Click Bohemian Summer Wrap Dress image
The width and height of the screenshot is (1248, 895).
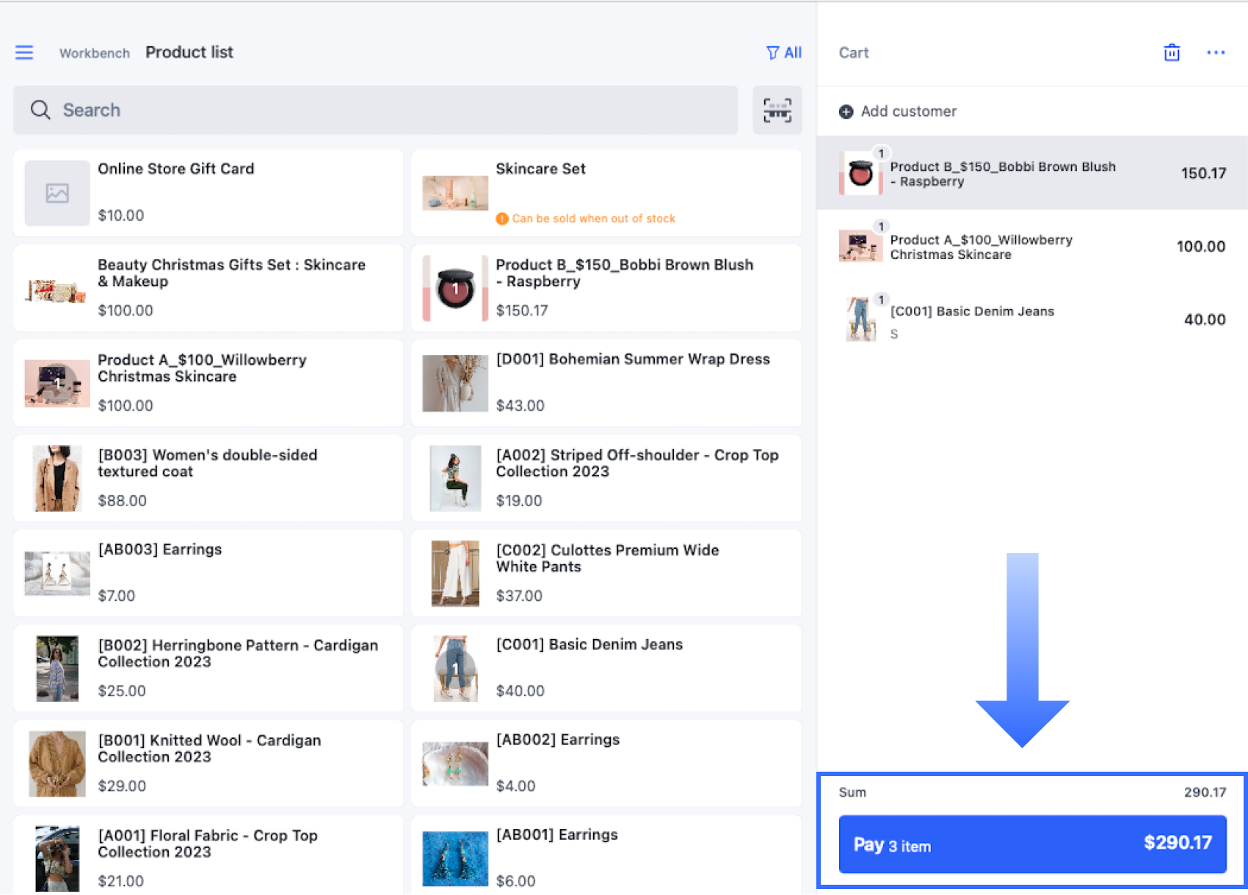455,384
